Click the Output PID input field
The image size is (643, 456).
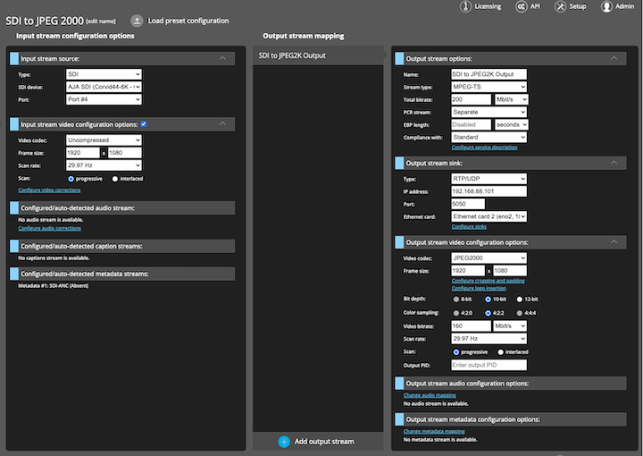coord(489,365)
